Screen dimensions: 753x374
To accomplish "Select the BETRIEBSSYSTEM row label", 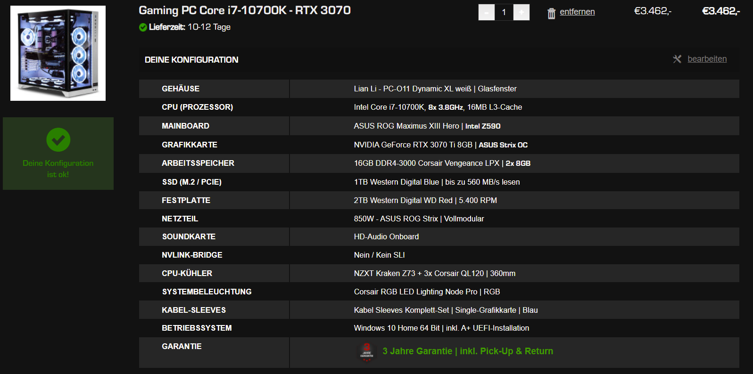I will [x=197, y=328].
